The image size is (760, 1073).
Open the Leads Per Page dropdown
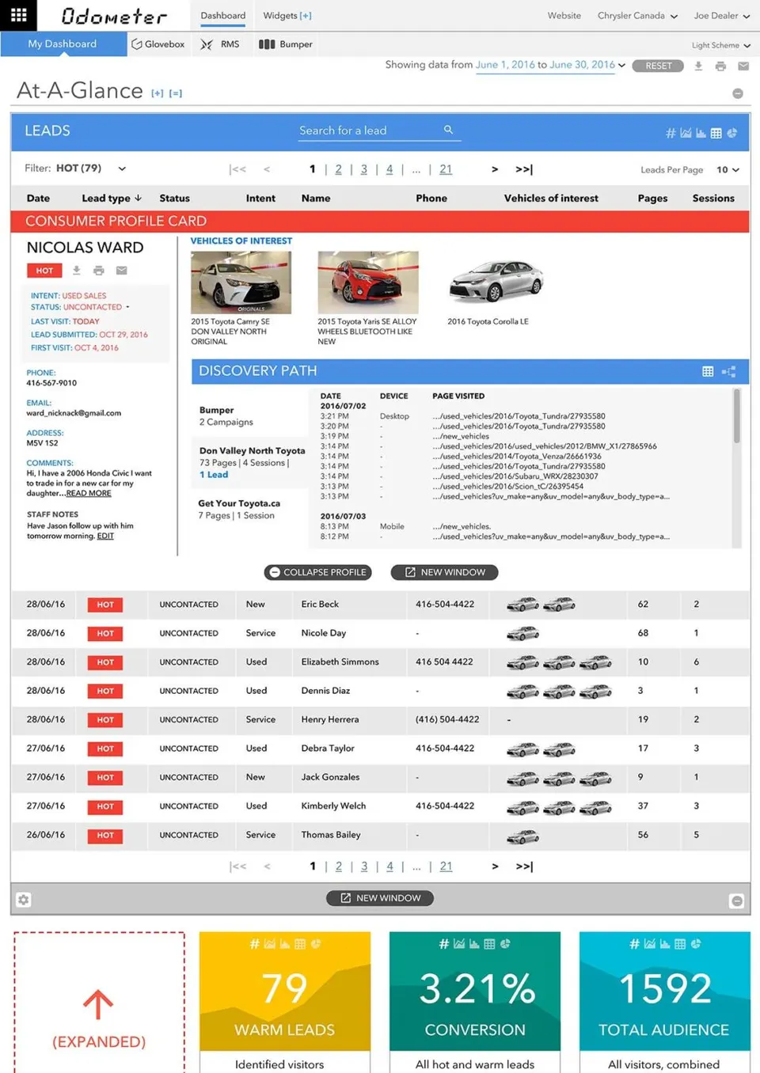(x=728, y=169)
